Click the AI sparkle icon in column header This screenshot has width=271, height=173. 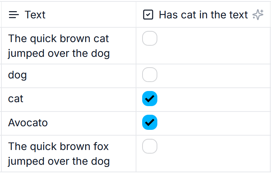click(258, 15)
